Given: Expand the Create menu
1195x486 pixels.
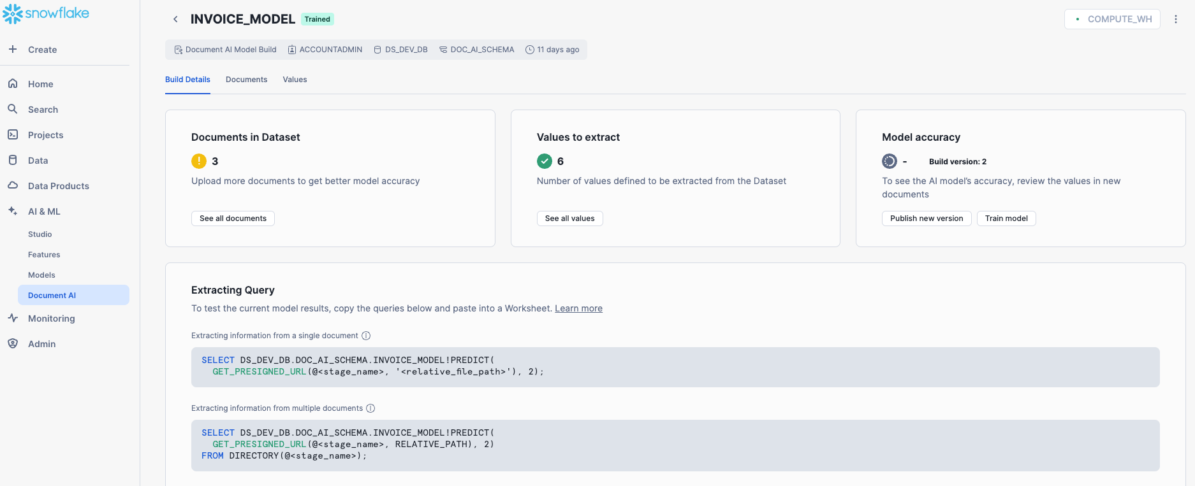Looking at the screenshot, I should click(x=42, y=50).
